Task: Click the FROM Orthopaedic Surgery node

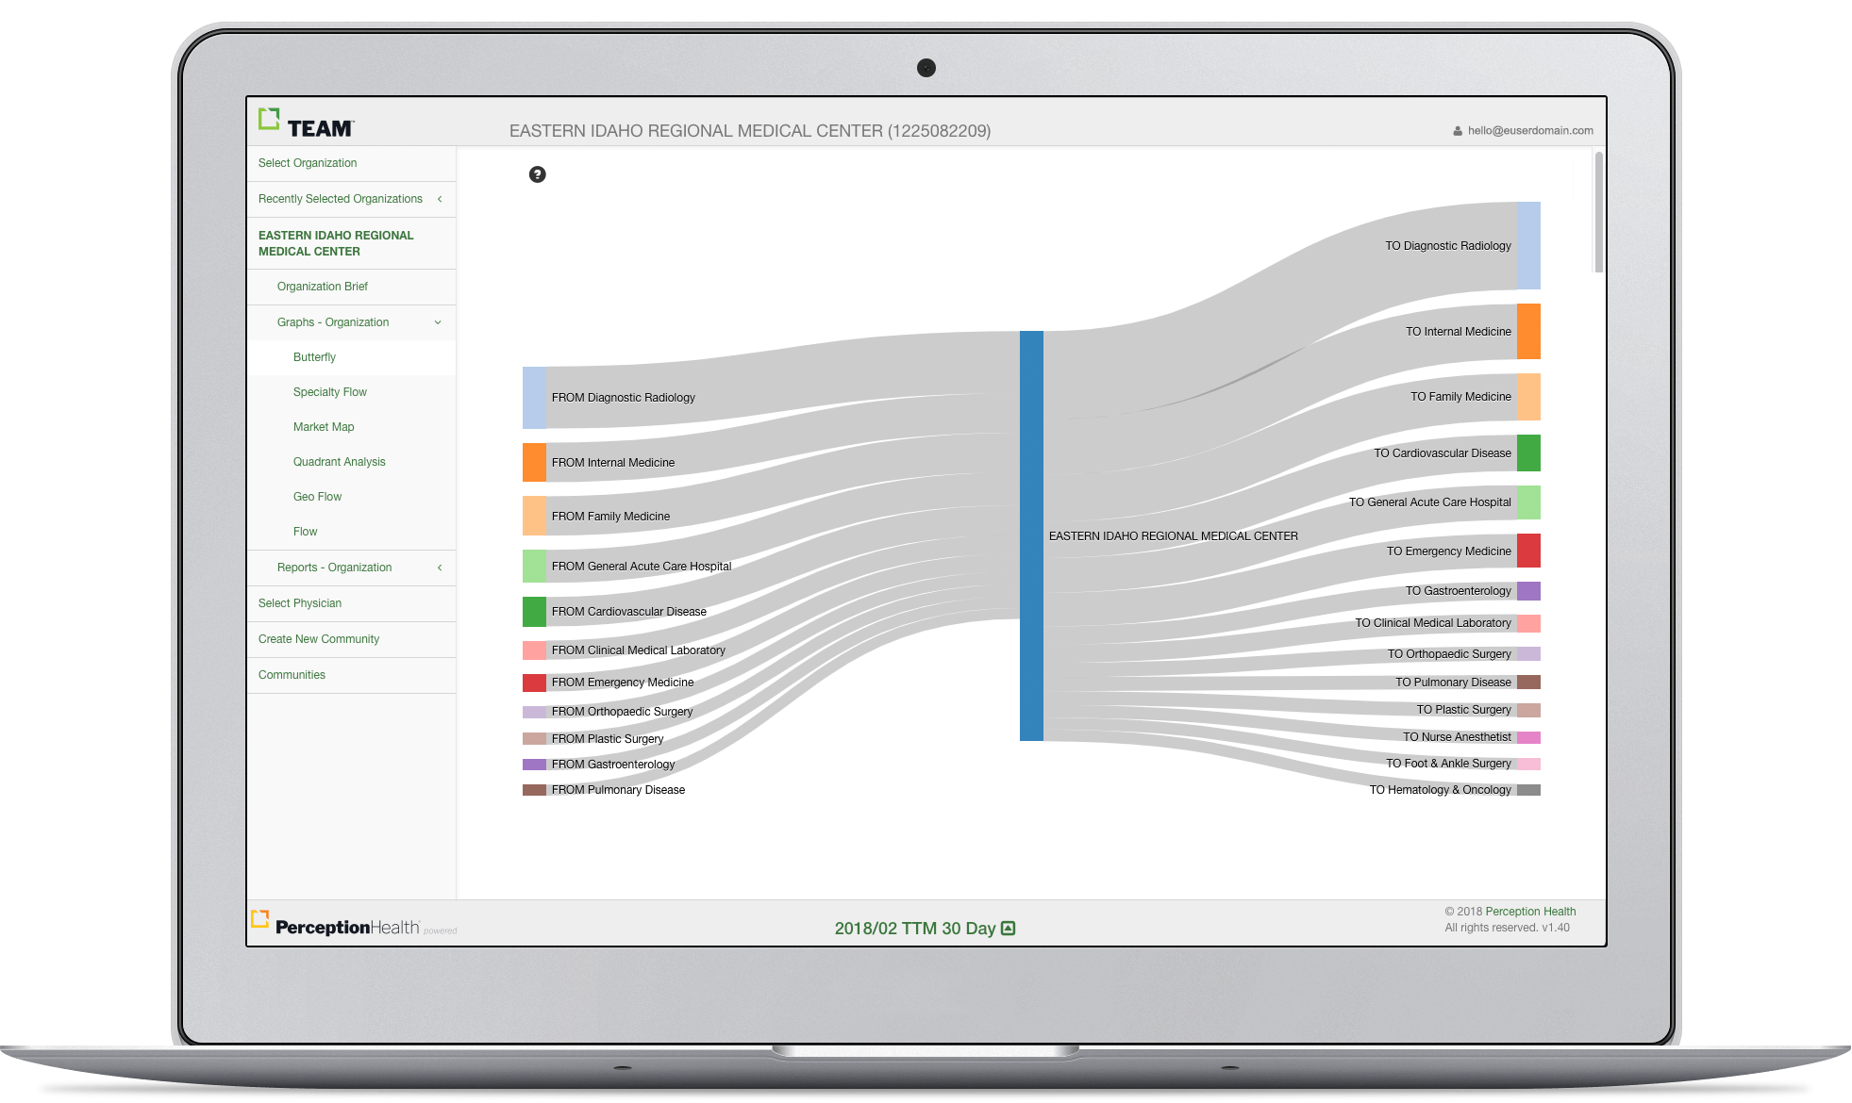Action: tap(534, 712)
